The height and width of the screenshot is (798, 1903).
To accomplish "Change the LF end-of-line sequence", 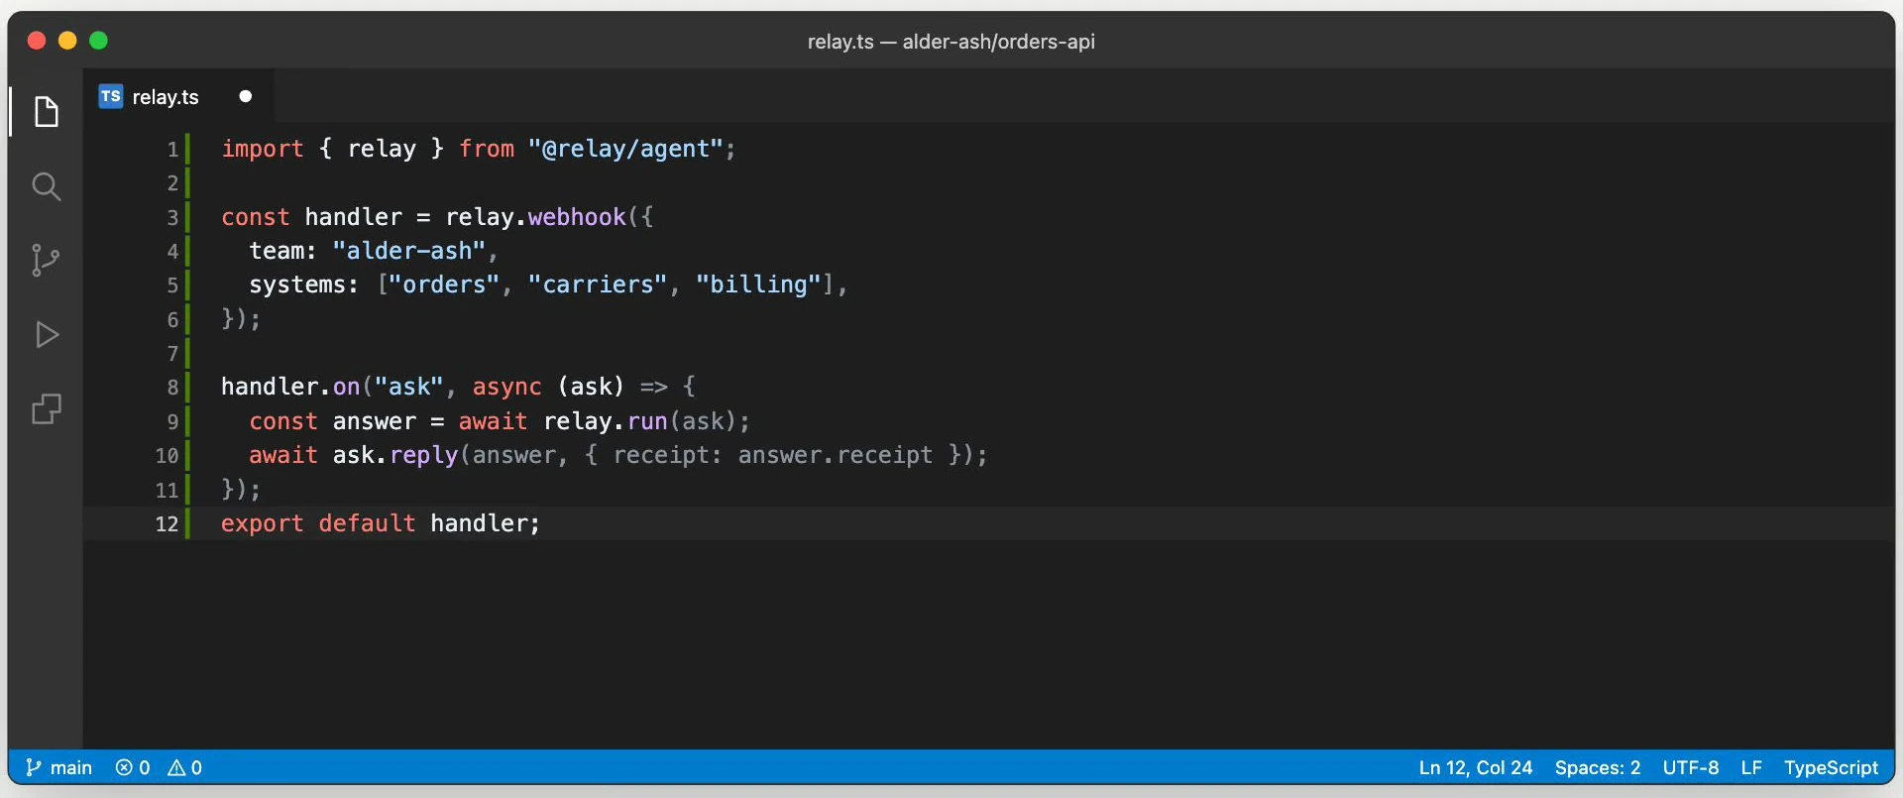I will (x=1750, y=767).
